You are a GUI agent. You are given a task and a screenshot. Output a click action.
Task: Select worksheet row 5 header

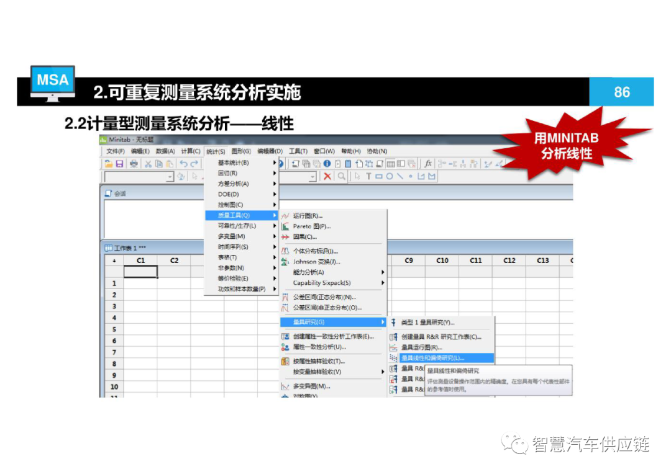coord(114,329)
